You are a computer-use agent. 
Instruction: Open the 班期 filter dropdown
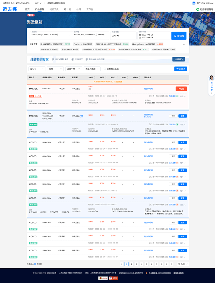55,69
